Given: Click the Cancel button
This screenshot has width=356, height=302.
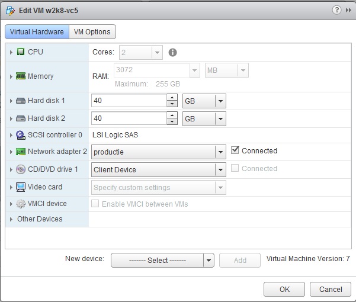Looking at the screenshot, I should click(x=331, y=290).
